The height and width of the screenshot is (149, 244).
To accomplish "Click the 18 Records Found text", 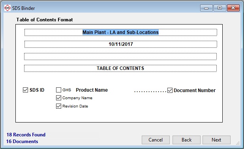I will click(26, 134).
